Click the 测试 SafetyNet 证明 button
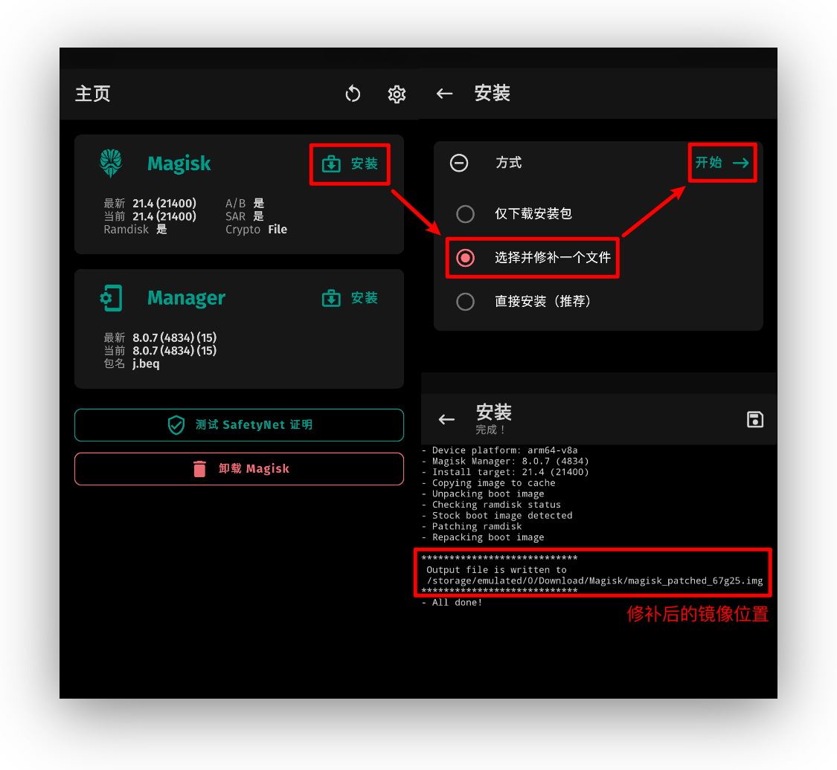837x770 pixels. coord(239,425)
